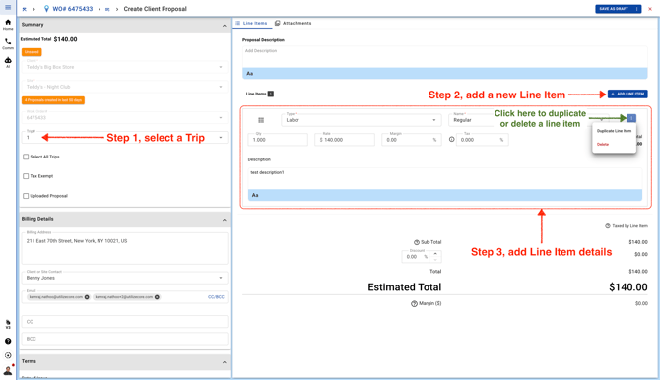
Task: Open the Work Order# dropdown
Action: click(124, 118)
